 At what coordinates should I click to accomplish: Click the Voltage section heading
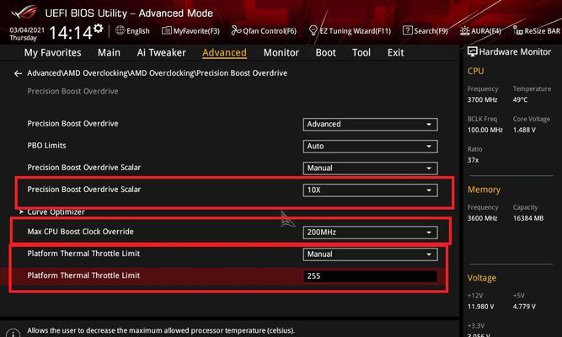(482, 278)
